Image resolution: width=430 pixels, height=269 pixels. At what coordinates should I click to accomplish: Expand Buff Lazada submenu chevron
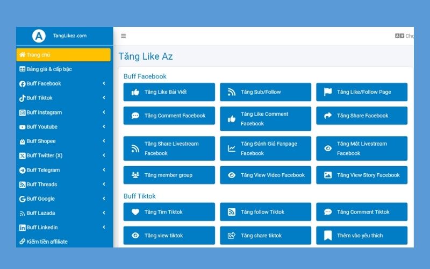pos(104,213)
